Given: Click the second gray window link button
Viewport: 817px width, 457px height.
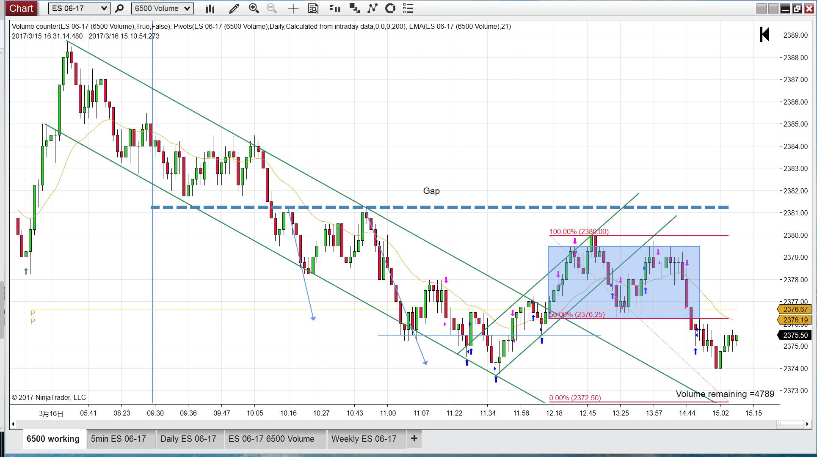Looking at the screenshot, I should click(x=773, y=8).
